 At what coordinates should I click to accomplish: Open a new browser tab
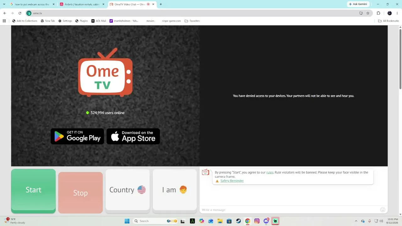coord(161,4)
